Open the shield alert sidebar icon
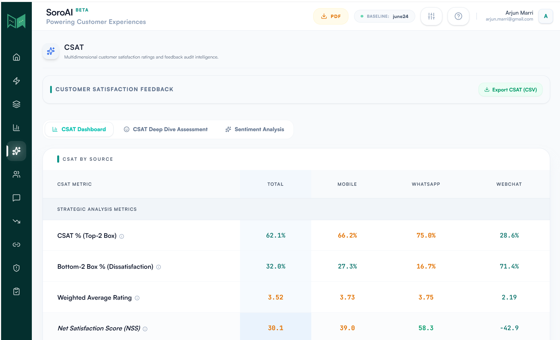The width and height of the screenshot is (560, 340). point(16,268)
